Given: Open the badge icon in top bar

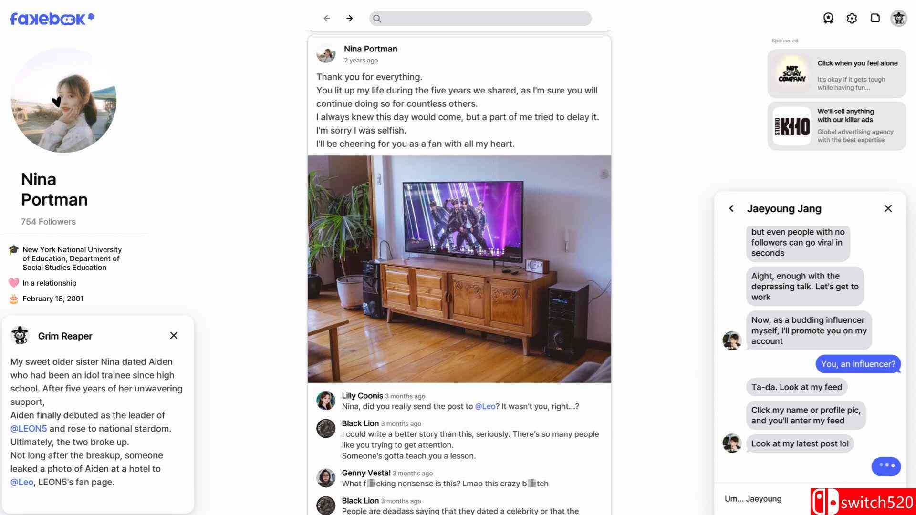Looking at the screenshot, I should pos(828,19).
